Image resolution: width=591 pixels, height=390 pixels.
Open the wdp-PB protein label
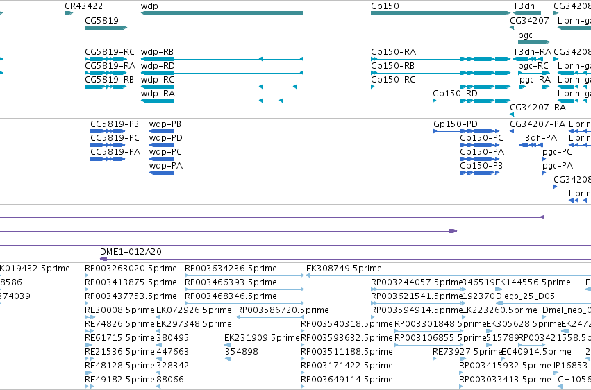[165, 124]
